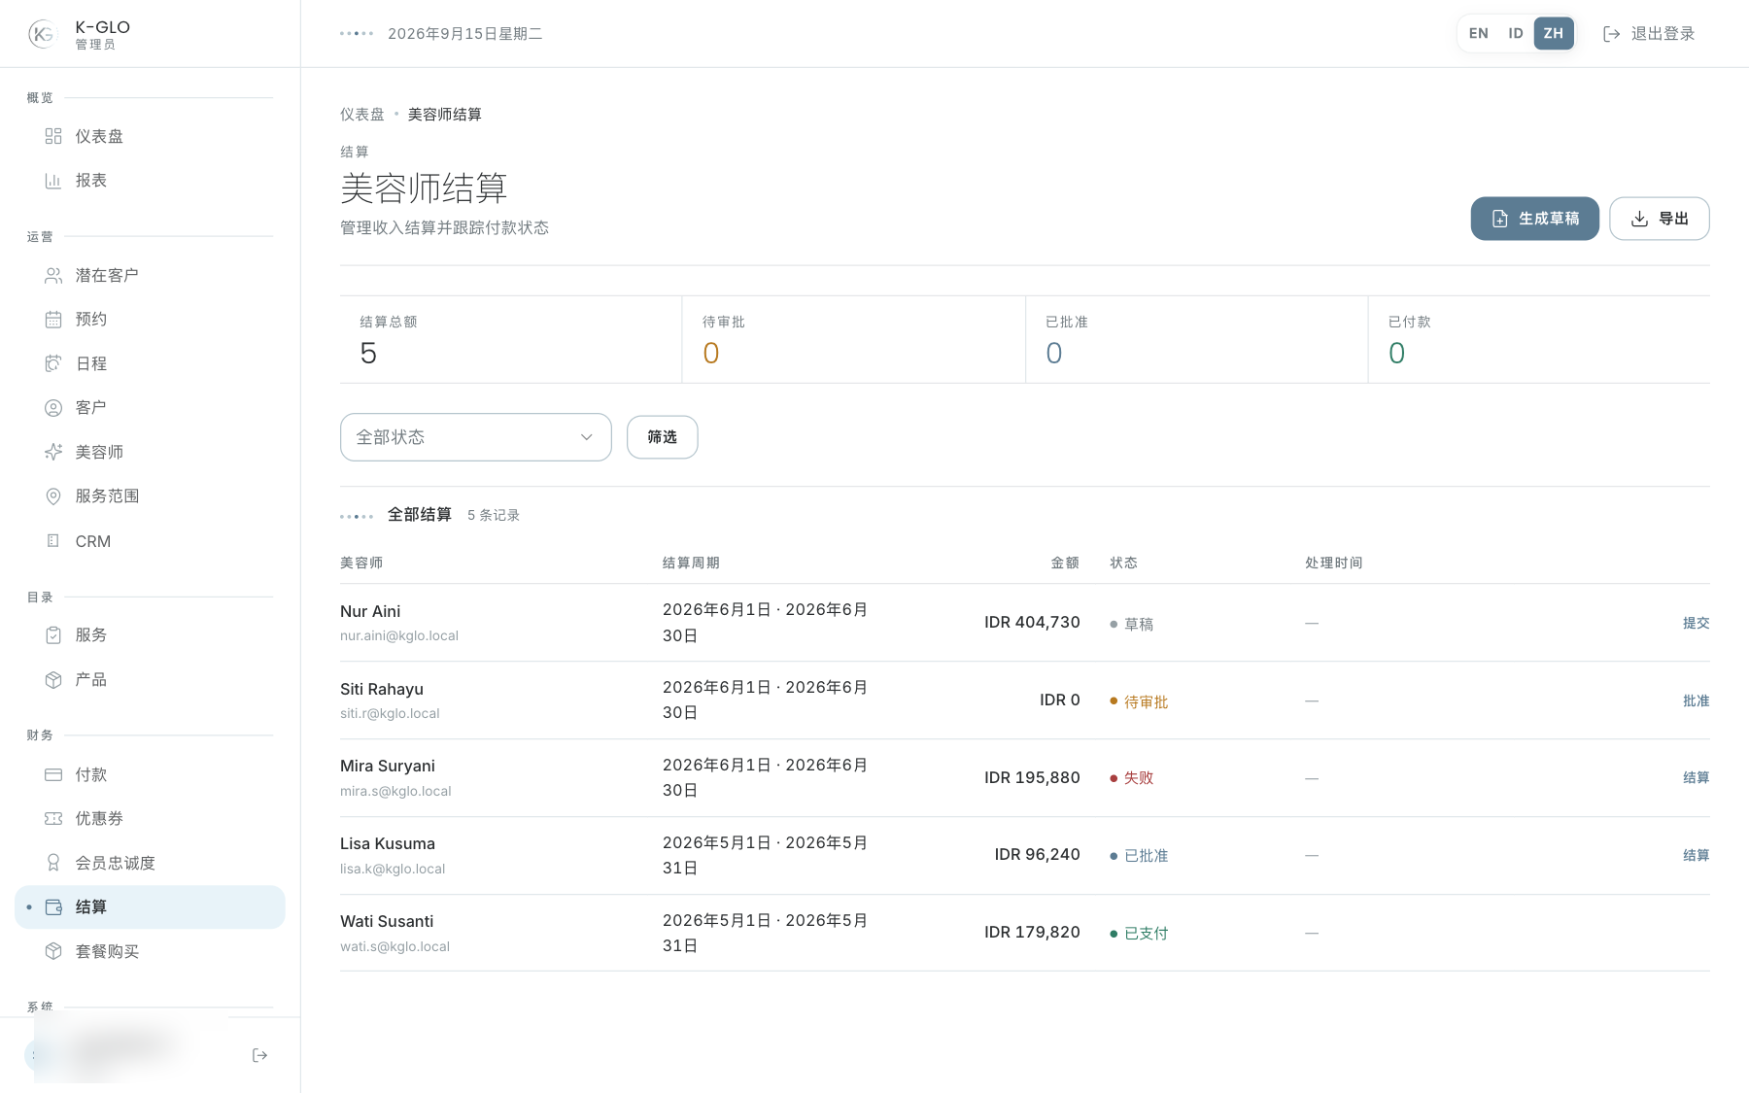Image resolution: width=1749 pixels, height=1093 pixels.
Task: Click email nur.aini@kglo.local
Action: tap(399, 635)
